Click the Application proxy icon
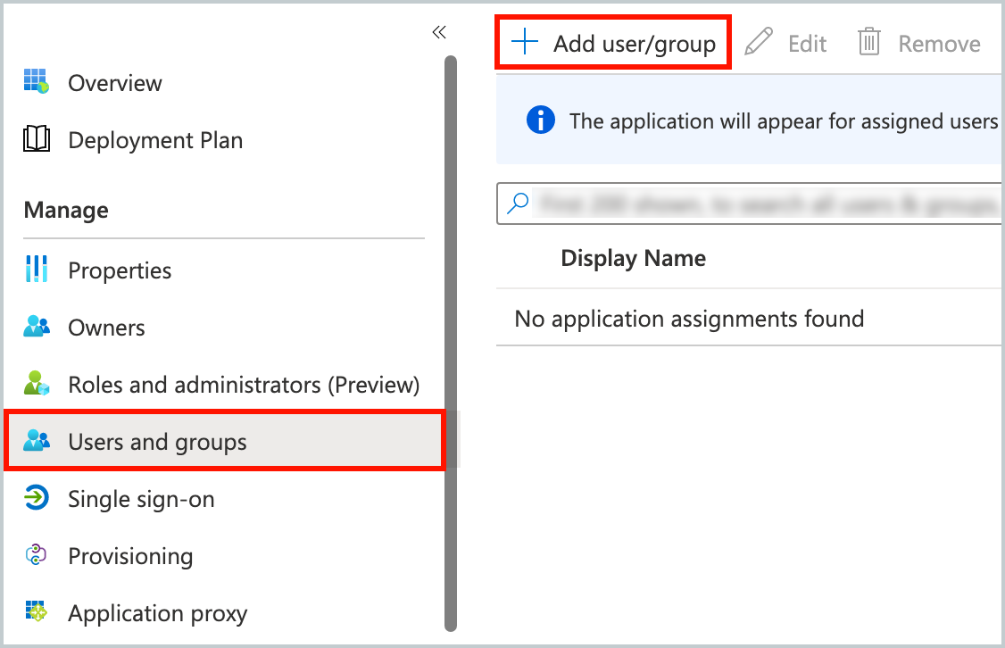1005x648 pixels. [x=37, y=613]
